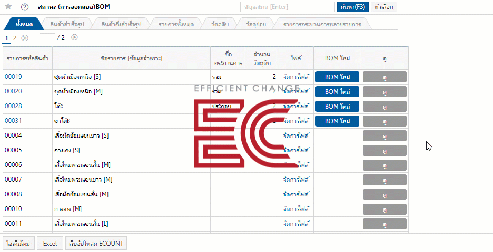Click ดู button for row 00031
Viewport: 493px width, 252px height.
click(384, 121)
